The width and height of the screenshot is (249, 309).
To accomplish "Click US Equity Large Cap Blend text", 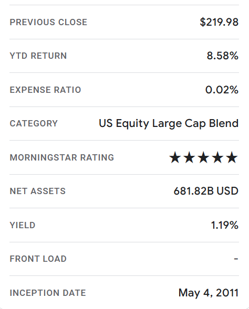I will (x=169, y=124).
